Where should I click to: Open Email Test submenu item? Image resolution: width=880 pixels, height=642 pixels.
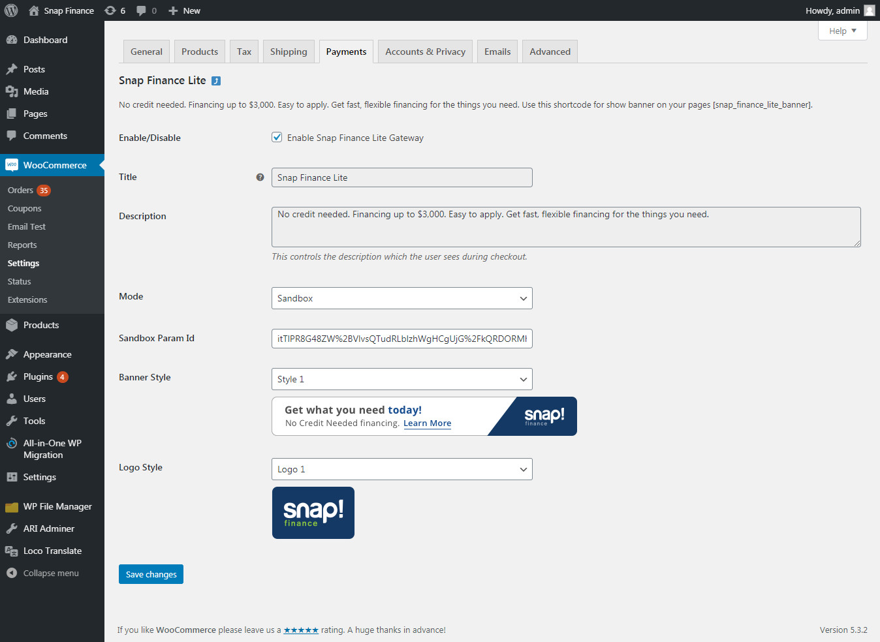point(27,226)
